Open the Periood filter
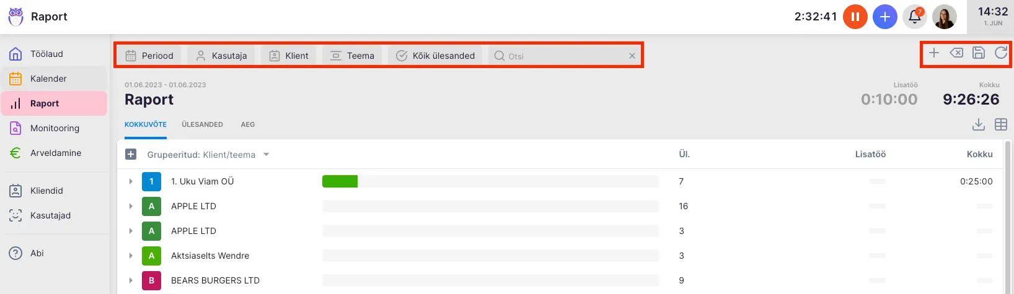This screenshot has height=294, width=1014. click(149, 56)
